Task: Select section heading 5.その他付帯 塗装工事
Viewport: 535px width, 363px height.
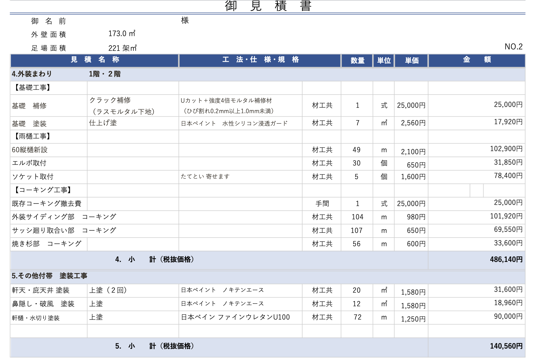Action: tap(49, 276)
